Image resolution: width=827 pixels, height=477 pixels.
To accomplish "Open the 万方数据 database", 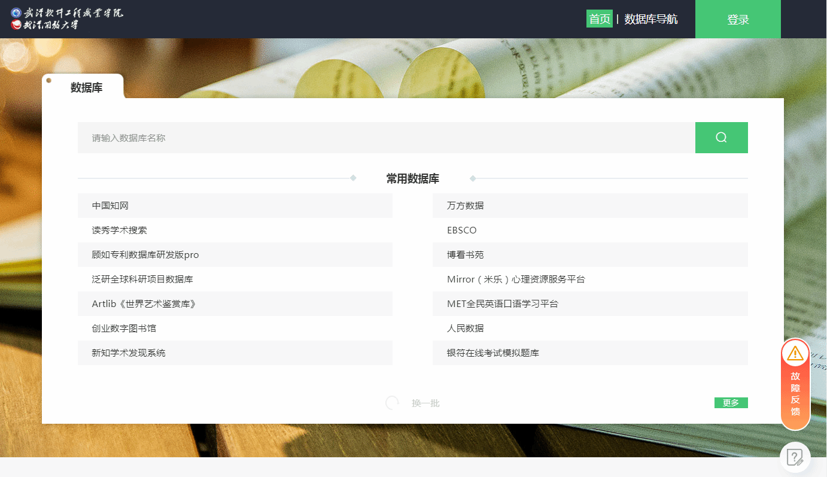I will (x=466, y=206).
